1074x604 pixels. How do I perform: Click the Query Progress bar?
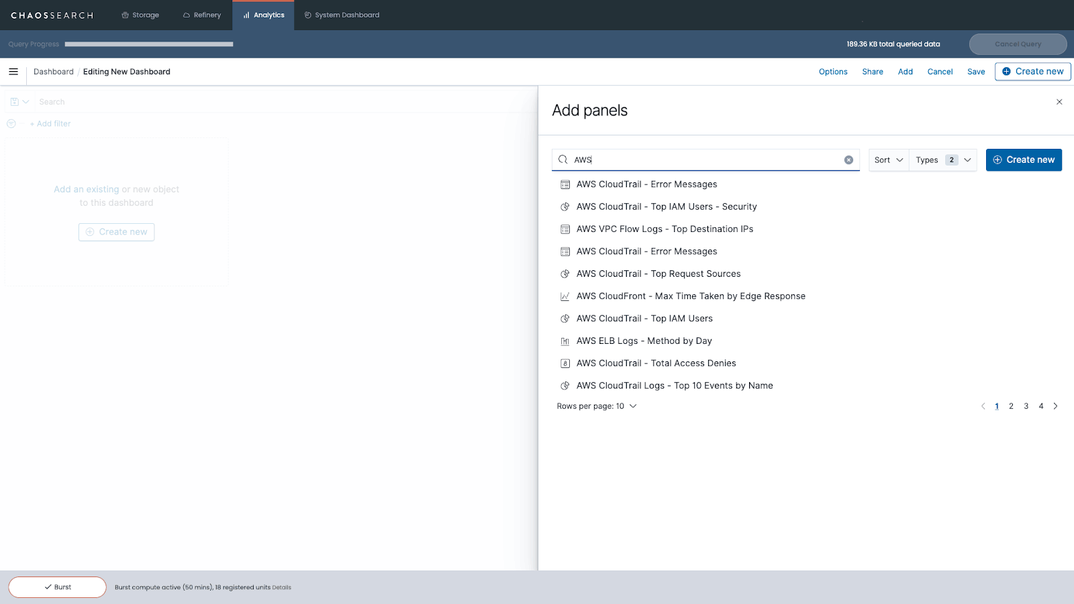(149, 44)
